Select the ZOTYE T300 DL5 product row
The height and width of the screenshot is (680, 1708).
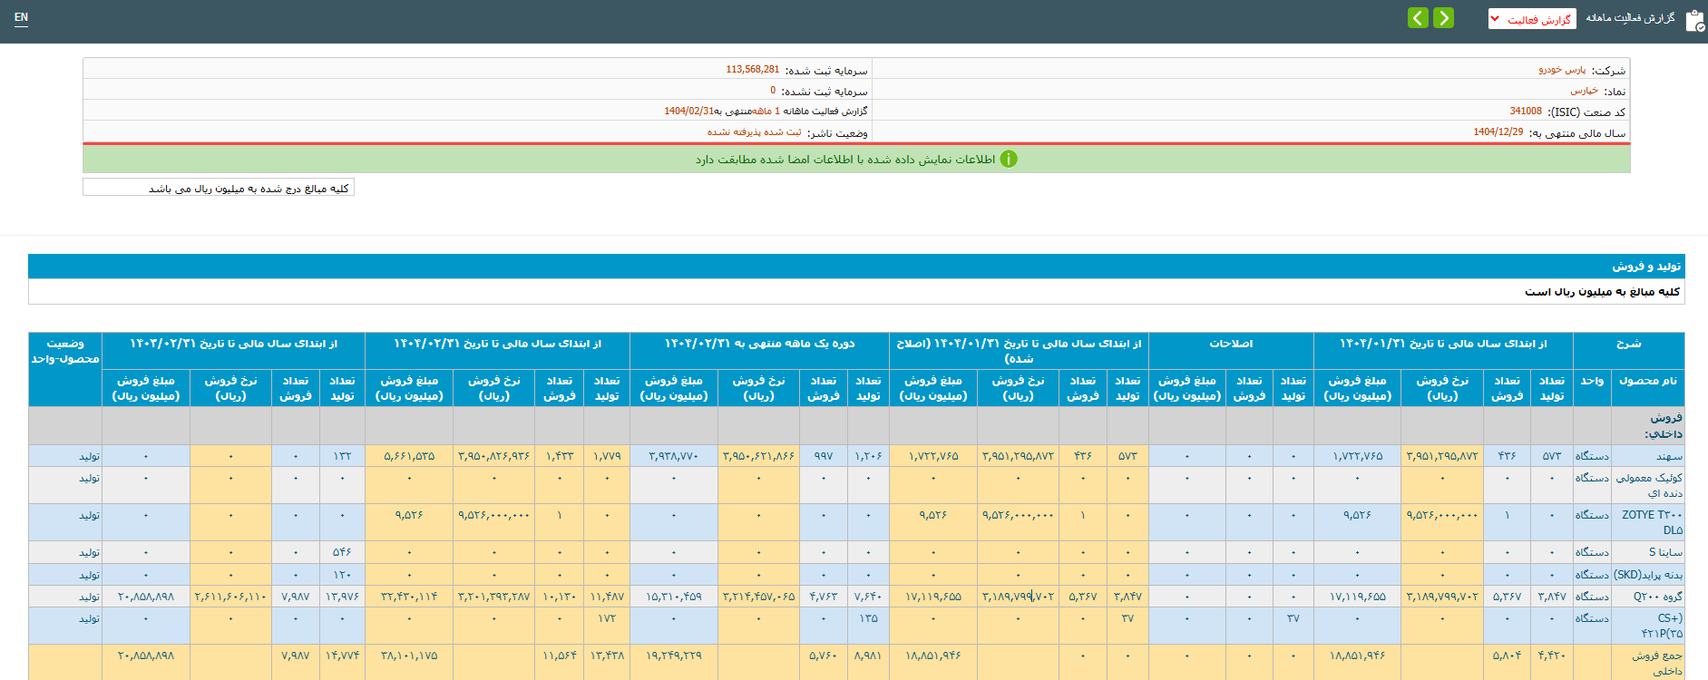(1652, 521)
